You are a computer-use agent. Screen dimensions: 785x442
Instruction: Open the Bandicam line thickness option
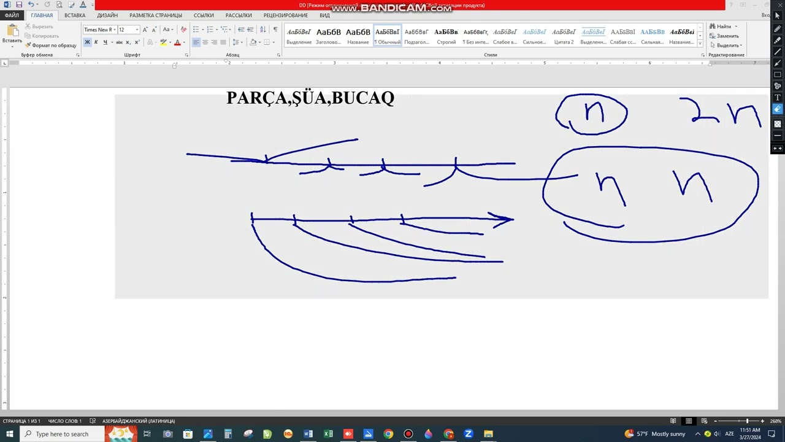(777, 135)
